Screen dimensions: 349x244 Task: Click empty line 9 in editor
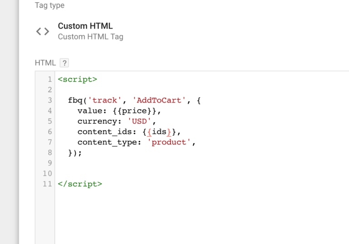click(x=201, y=163)
